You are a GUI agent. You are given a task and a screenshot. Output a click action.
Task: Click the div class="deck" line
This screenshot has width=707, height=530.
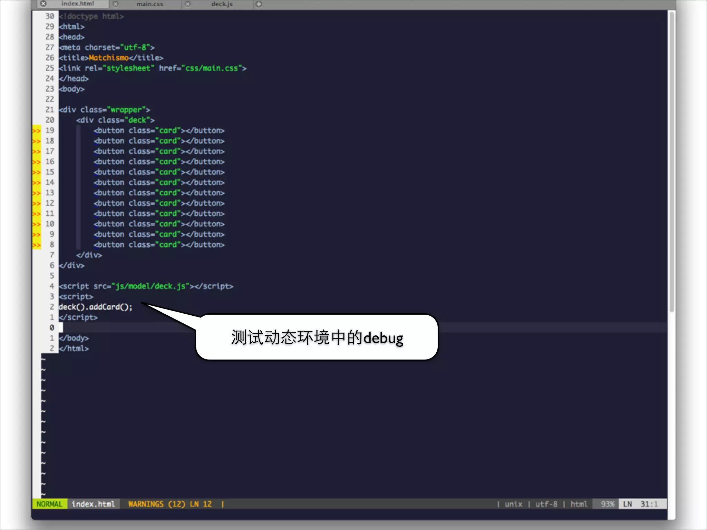point(115,120)
